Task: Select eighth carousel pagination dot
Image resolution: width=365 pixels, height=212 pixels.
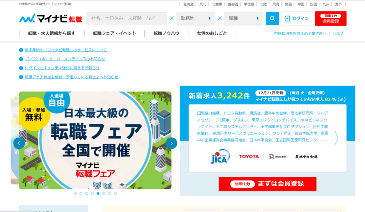Action: (x=115, y=193)
